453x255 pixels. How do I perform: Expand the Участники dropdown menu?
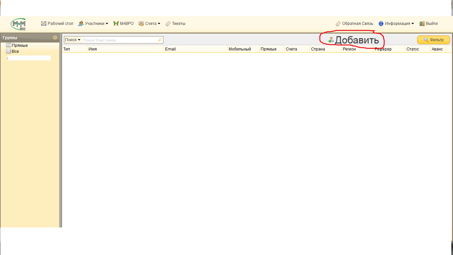coord(93,24)
